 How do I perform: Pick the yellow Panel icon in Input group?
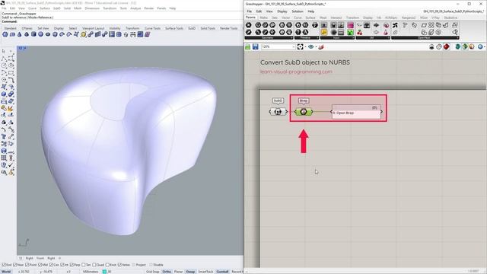[x=324, y=32]
